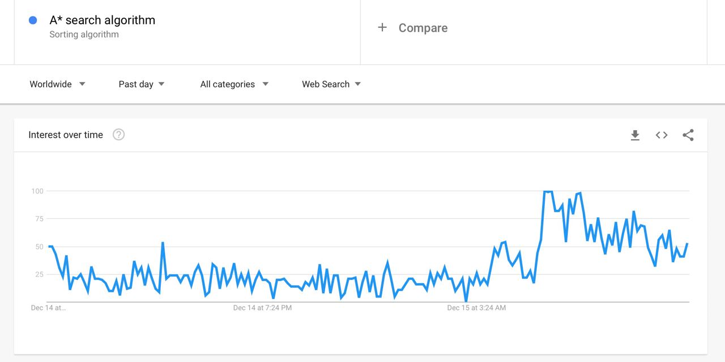Click the Dec 14 at 7:24 PM axis label
The image size is (725, 362).
pyautogui.click(x=262, y=308)
